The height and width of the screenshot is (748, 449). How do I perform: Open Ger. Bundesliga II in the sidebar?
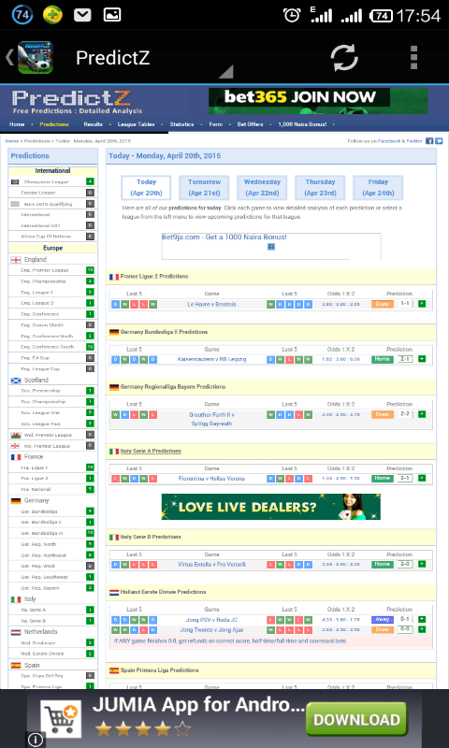click(41, 523)
